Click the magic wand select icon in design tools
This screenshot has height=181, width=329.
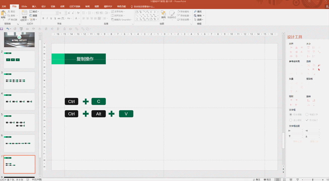[319, 65]
